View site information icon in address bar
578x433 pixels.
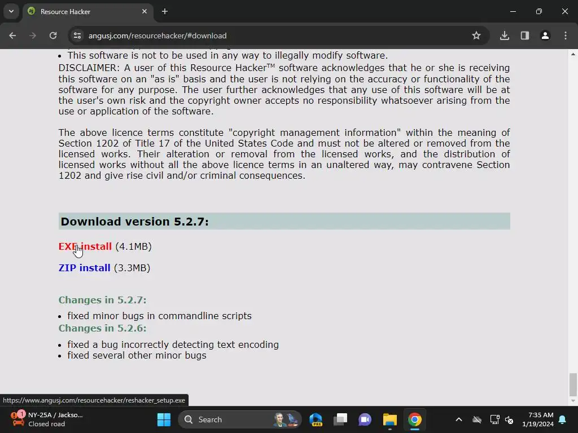click(77, 36)
